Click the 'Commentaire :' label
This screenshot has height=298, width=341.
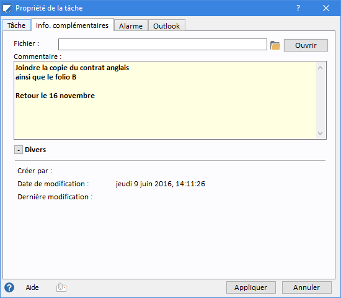click(38, 56)
